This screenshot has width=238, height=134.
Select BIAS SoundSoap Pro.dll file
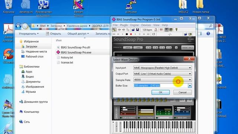point(74,47)
